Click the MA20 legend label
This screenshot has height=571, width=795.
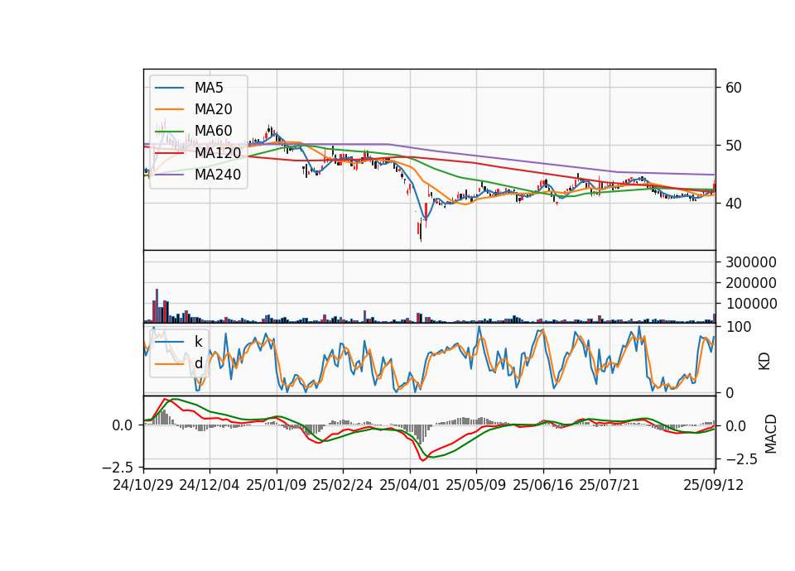[x=213, y=109]
